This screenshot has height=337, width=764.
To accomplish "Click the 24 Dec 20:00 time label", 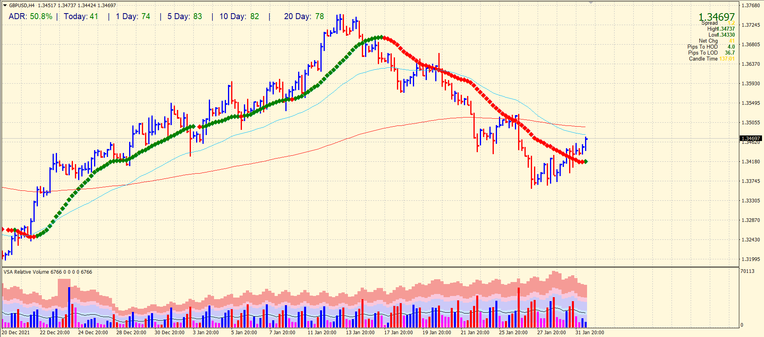I will [x=93, y=332].
